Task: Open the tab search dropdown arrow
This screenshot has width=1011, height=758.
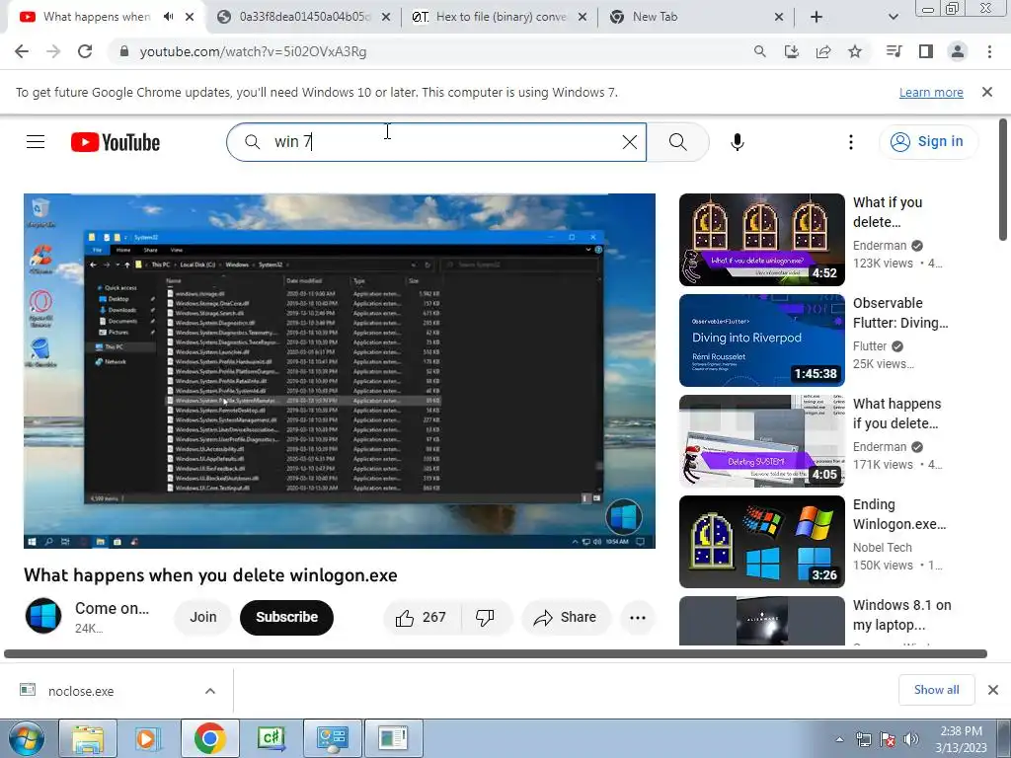Action: pyautogui.click(x=893, y=18)
